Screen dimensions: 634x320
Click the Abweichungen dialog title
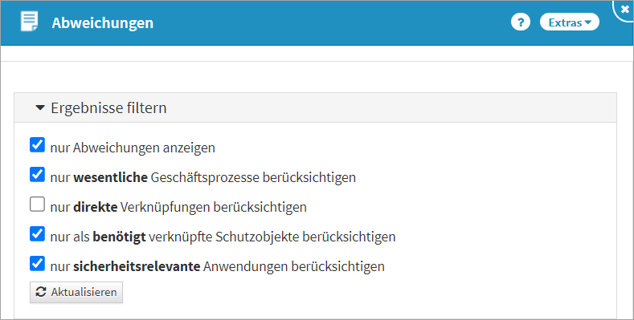pyautogui.click(x=103, y=23)
